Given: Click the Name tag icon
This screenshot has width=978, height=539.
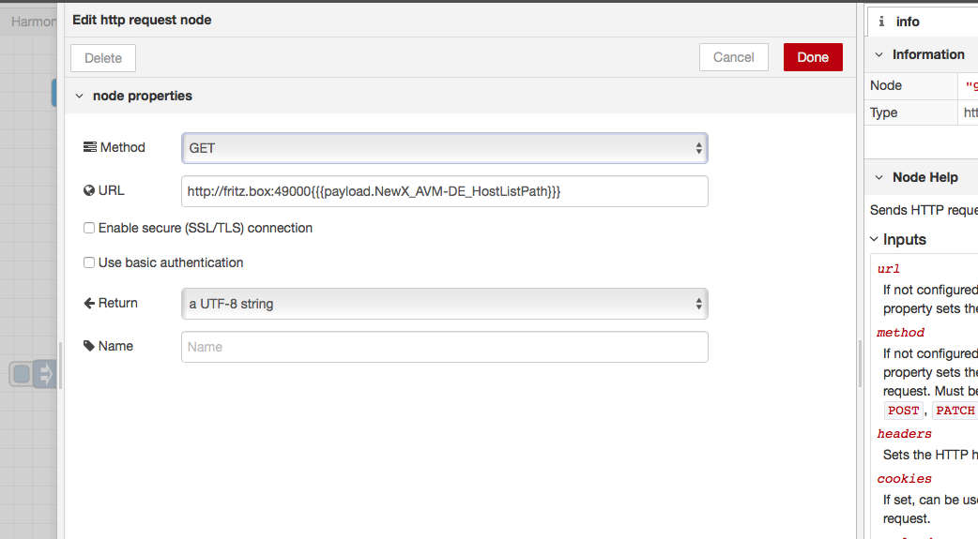Looking at the screenshot, I should tap(89, 346).
